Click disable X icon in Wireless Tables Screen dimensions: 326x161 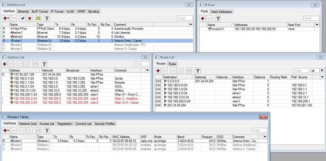click(x=30, y=130)
